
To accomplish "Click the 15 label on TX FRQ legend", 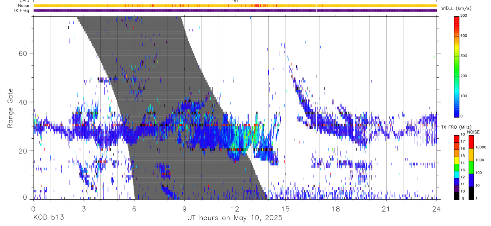I will click(463, 156).
